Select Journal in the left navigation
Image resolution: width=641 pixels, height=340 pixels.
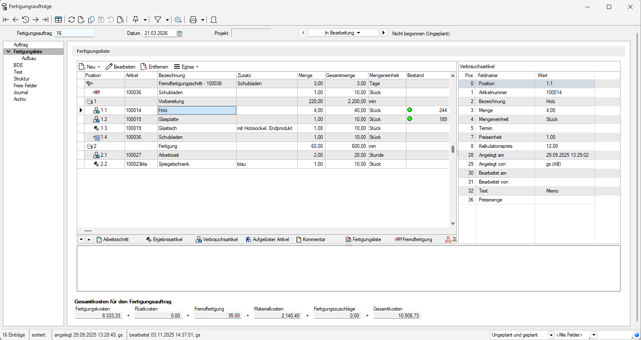(x=20, y=92)
